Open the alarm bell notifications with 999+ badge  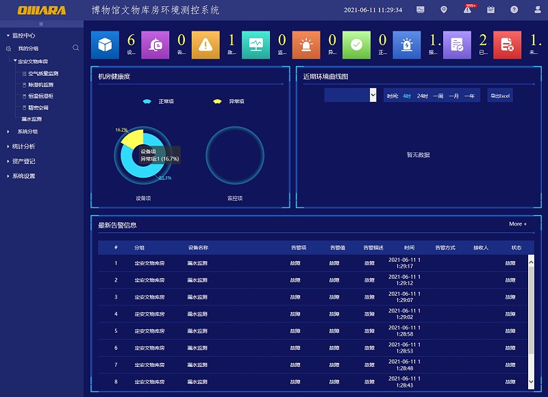(x=467, y=10)
